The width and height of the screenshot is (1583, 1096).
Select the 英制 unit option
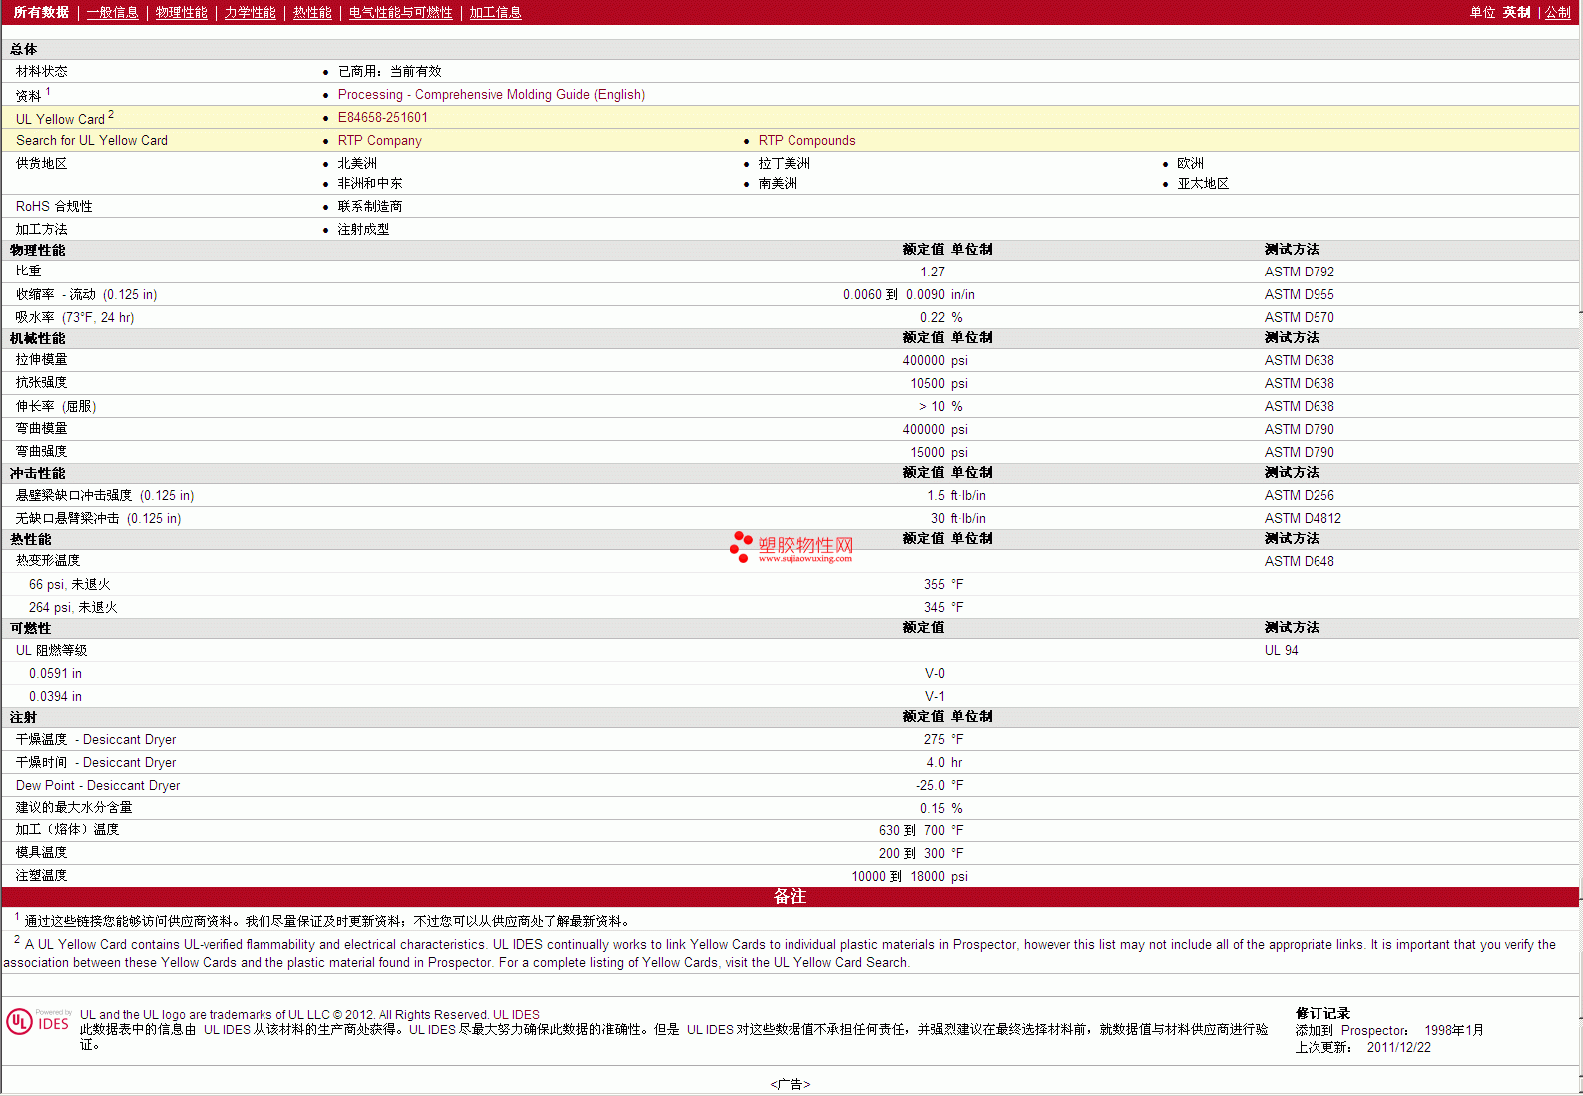[x=1516, y=12]
